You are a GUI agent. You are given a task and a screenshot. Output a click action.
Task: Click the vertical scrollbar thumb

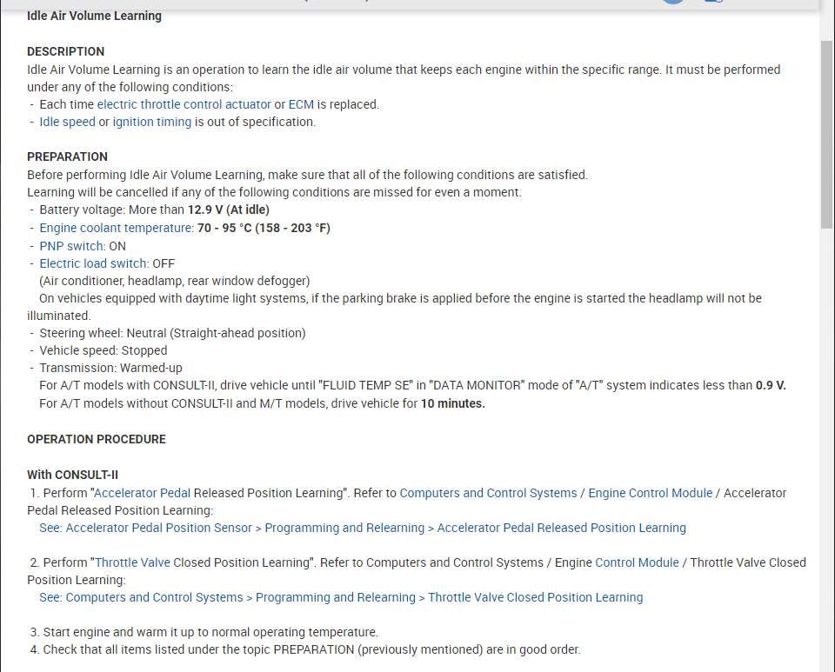click(827, 130)
